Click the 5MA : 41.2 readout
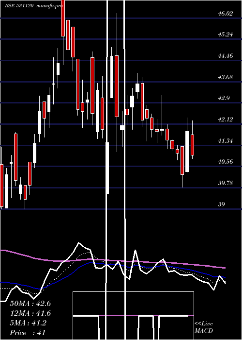Image resolution: width=242 pixels, height=340 pixels. pos(28,323)
